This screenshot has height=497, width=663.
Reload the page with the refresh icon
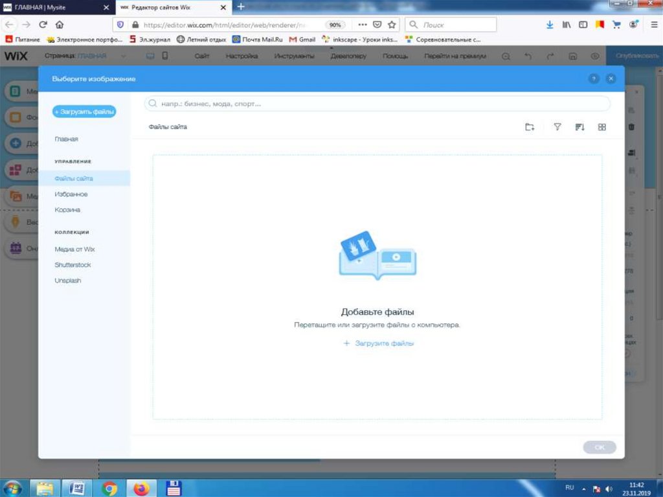(x=43, y=25)
